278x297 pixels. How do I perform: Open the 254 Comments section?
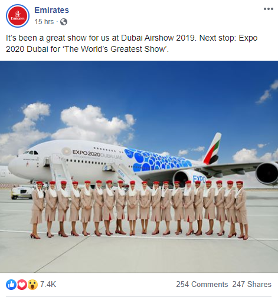(202, 284)
